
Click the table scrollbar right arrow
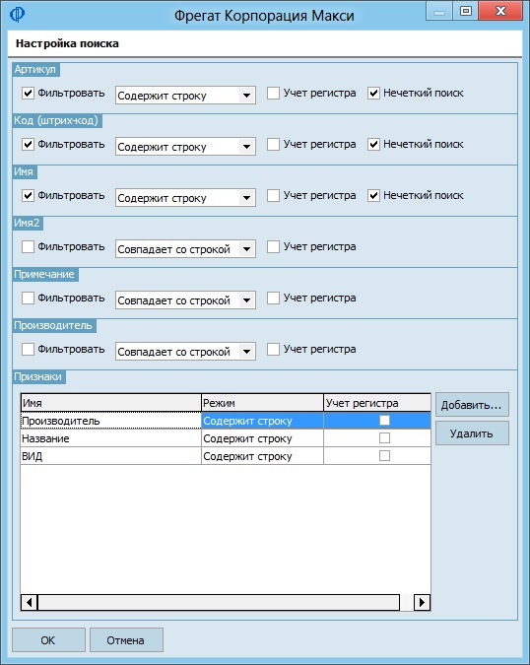pyautogui.click(x=422, y=602)
